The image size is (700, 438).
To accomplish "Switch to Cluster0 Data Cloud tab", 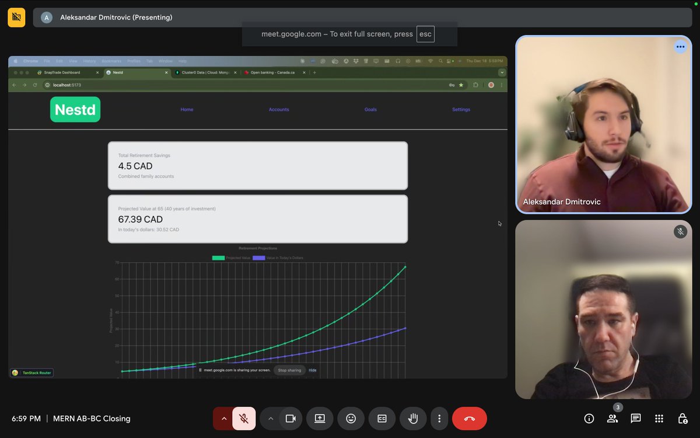I will coord(205,72).
